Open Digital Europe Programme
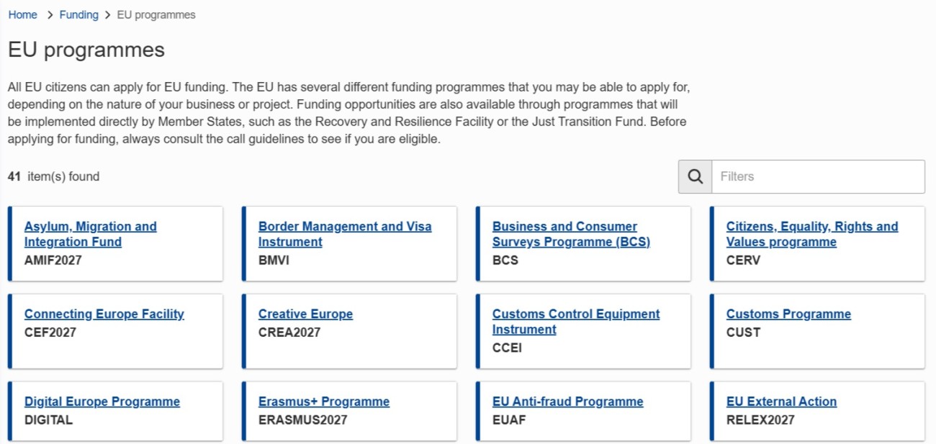 (102, 402)
